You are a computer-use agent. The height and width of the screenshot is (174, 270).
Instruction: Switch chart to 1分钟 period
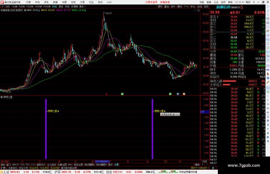[x=14, y=6]
